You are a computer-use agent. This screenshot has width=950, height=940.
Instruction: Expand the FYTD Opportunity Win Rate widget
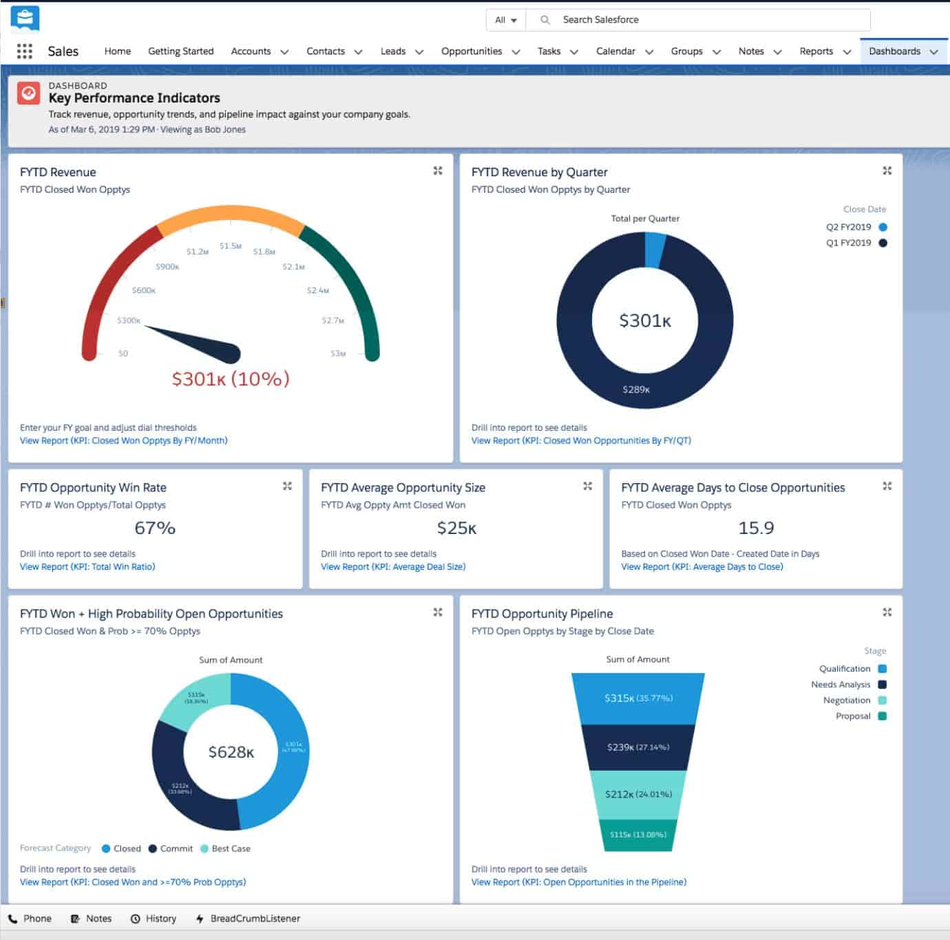(287, 486)
